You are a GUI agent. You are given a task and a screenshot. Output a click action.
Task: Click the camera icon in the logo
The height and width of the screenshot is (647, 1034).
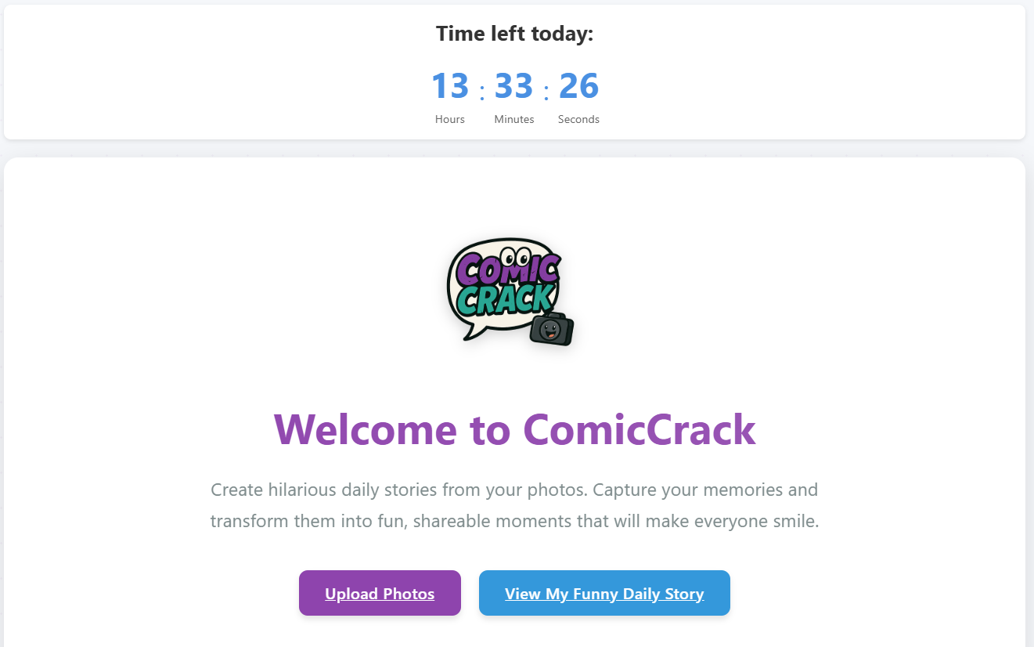(x=552, y=330)
